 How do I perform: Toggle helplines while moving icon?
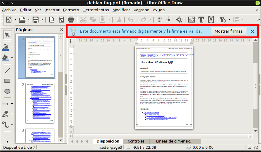pos(169,20)
